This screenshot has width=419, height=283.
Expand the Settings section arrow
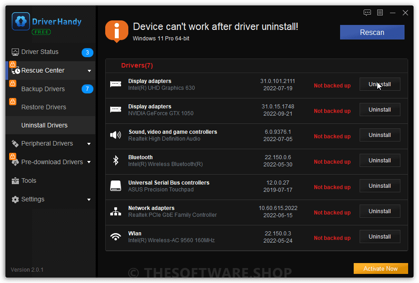[89, 200]
